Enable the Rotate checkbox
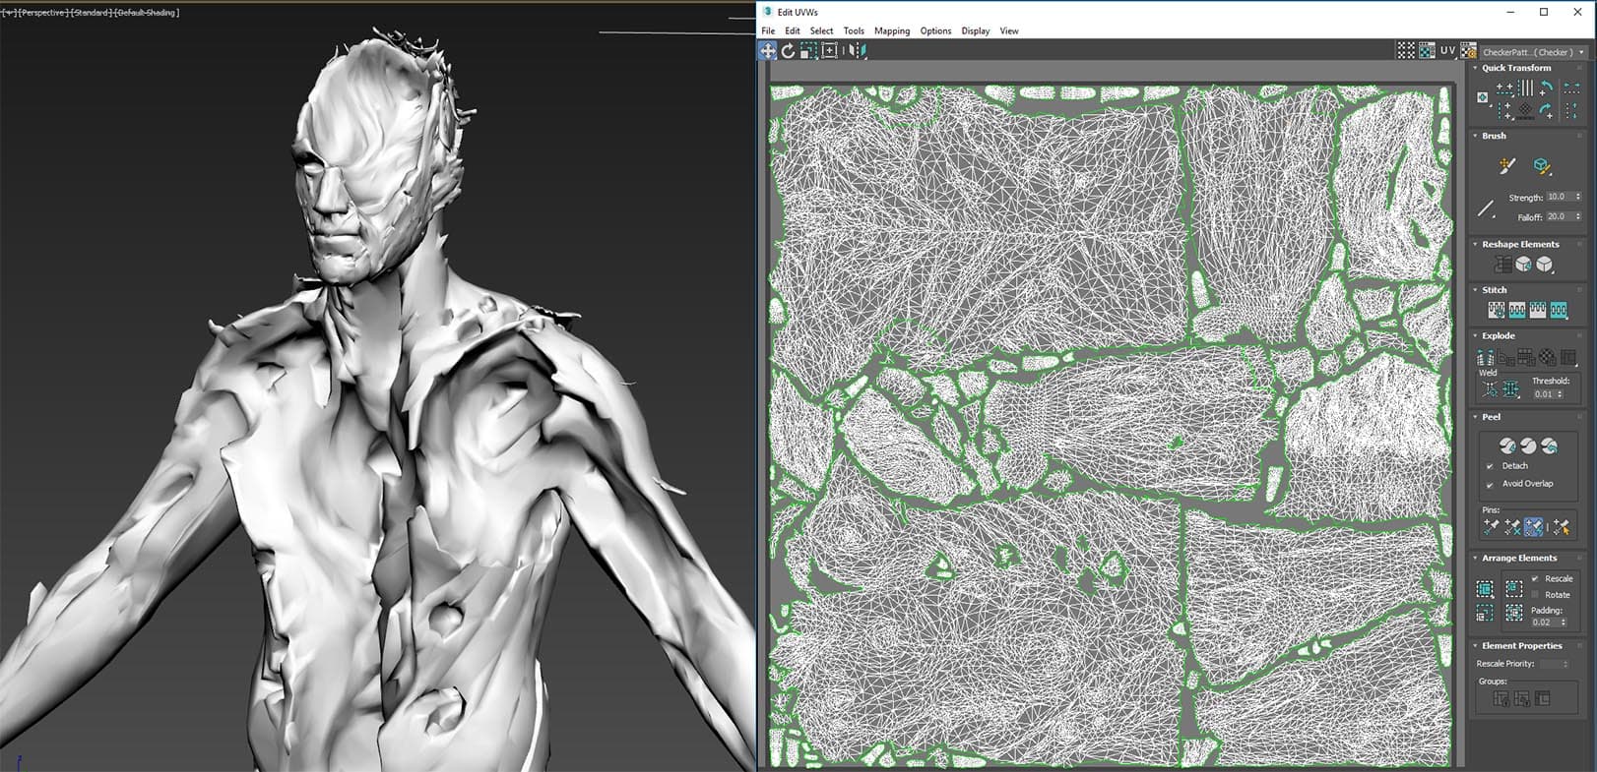 (1535, 595)
